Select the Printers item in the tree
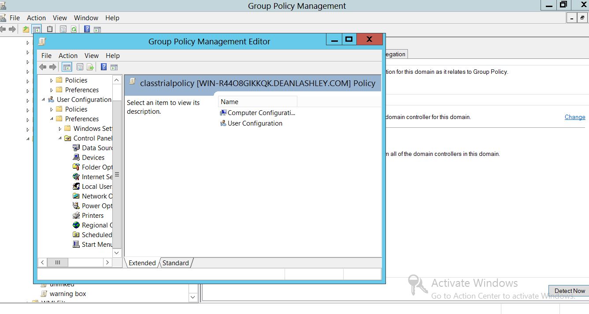Image resolution: width=589 pixels, height=314 pixels. (93, 216)
